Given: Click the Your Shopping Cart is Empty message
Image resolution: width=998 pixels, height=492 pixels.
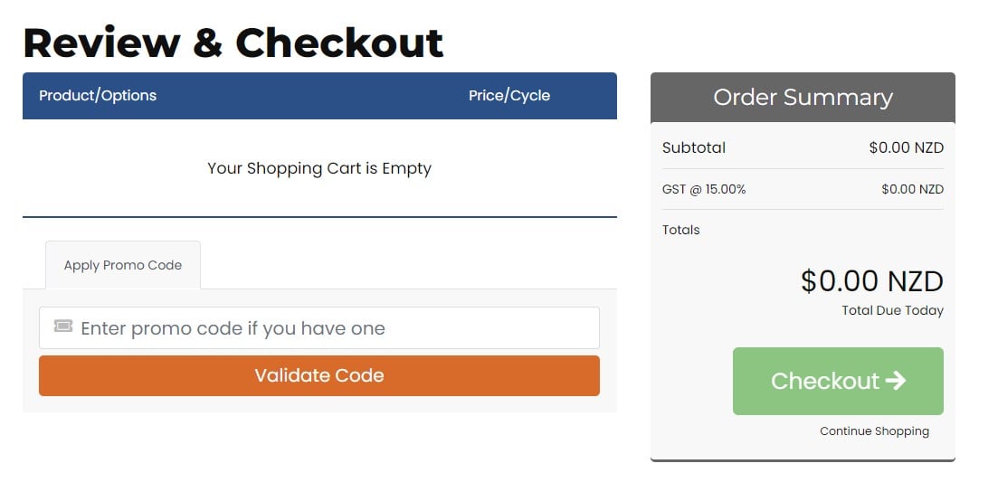Looking at the screenshot, I should pos(318,168).
